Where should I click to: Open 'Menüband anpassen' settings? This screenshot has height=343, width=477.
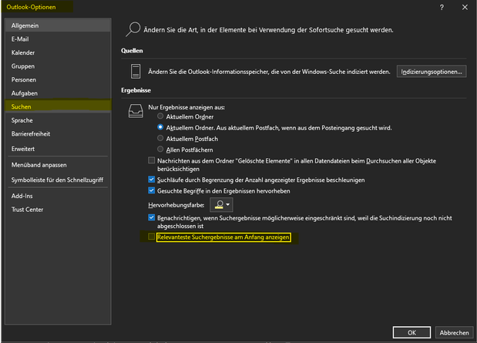[58, 165]
